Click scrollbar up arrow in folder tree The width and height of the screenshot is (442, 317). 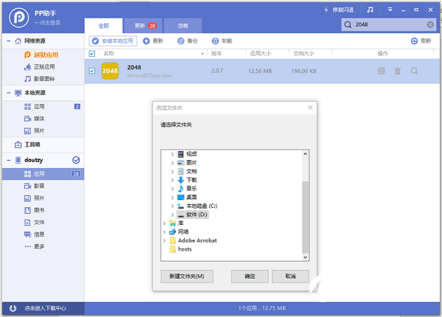(305, 154)
